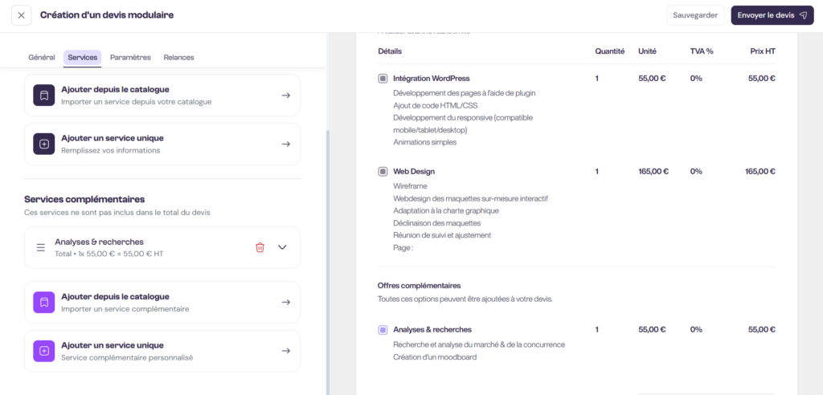Expand the Analyses & recherches chevron
The image size is (823, 395).
(x=282, y=247)
